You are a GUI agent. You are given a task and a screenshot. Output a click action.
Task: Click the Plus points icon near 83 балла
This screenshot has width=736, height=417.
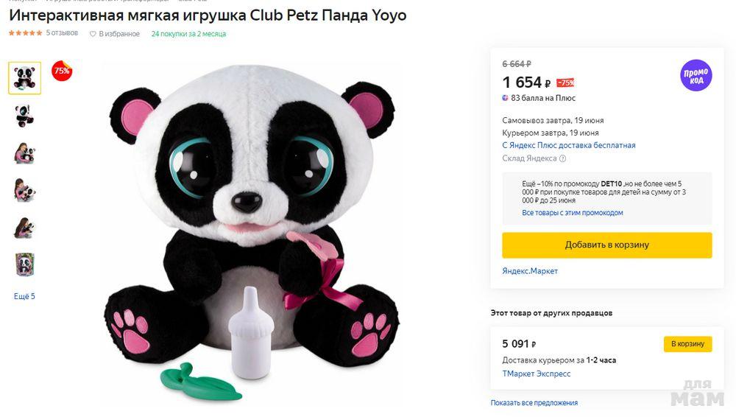[x=506, y=98]
